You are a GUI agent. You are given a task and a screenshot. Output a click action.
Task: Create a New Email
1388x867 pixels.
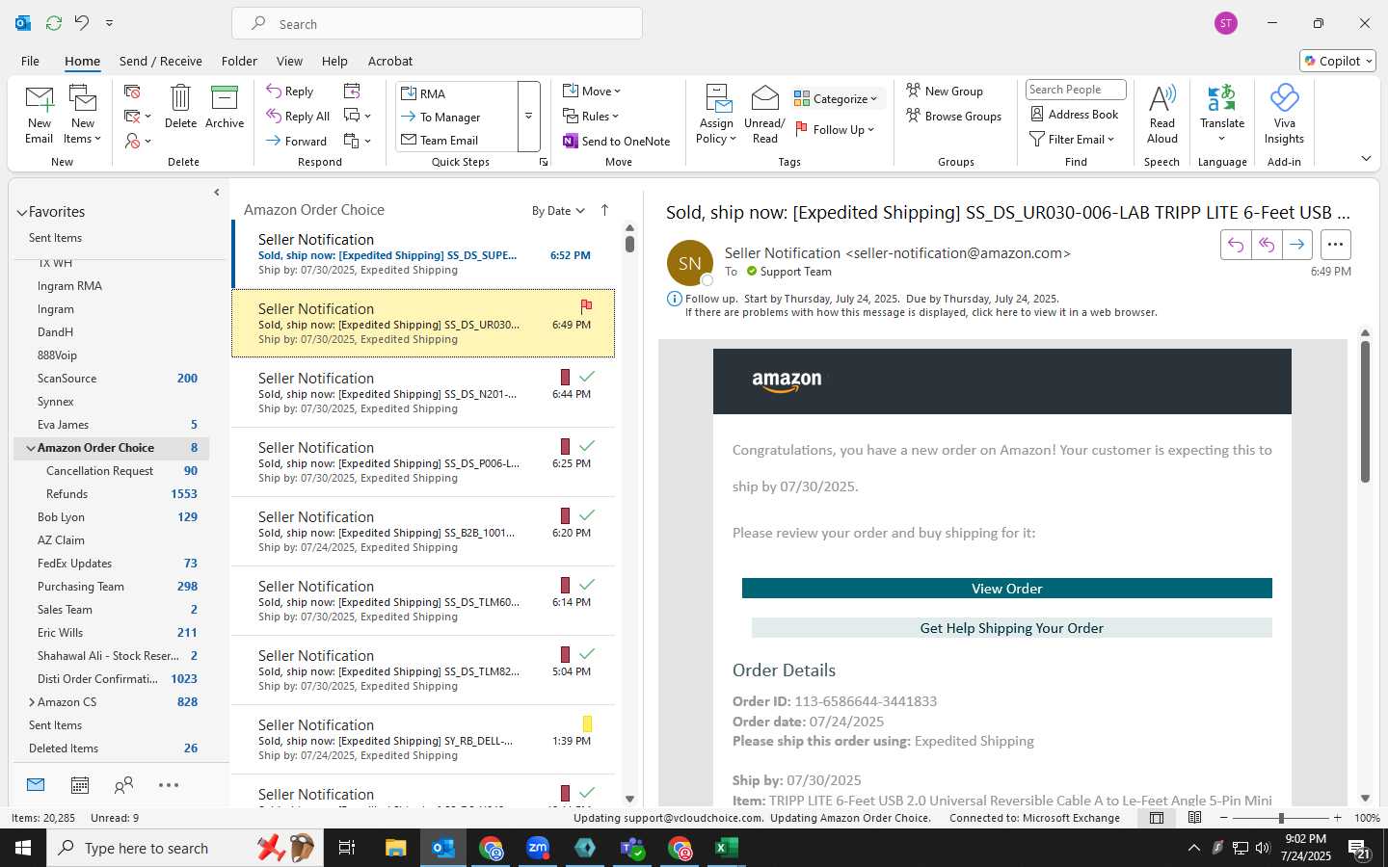point(39,115)
